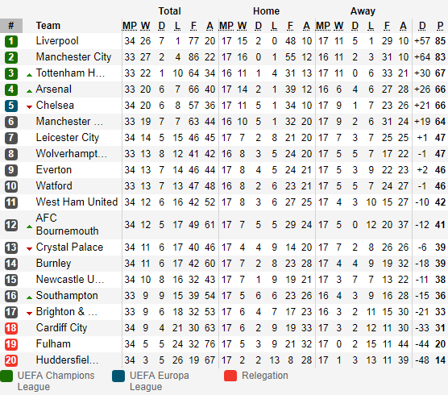Click the Team column header
Viewport: 448px width, 395px height.
48,26
